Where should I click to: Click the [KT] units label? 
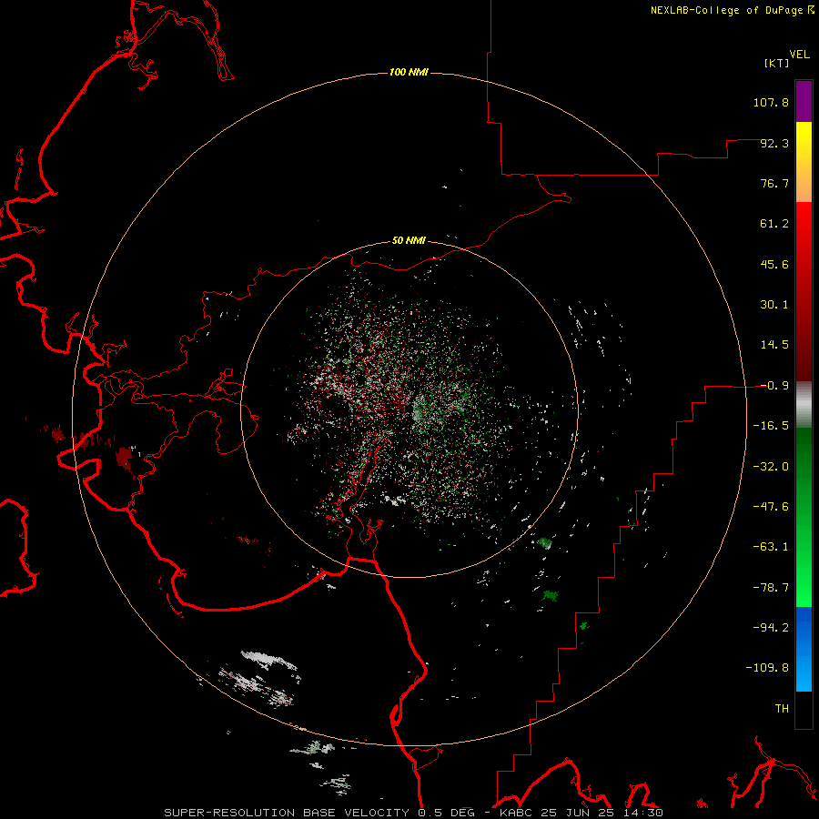coord(776,63)
